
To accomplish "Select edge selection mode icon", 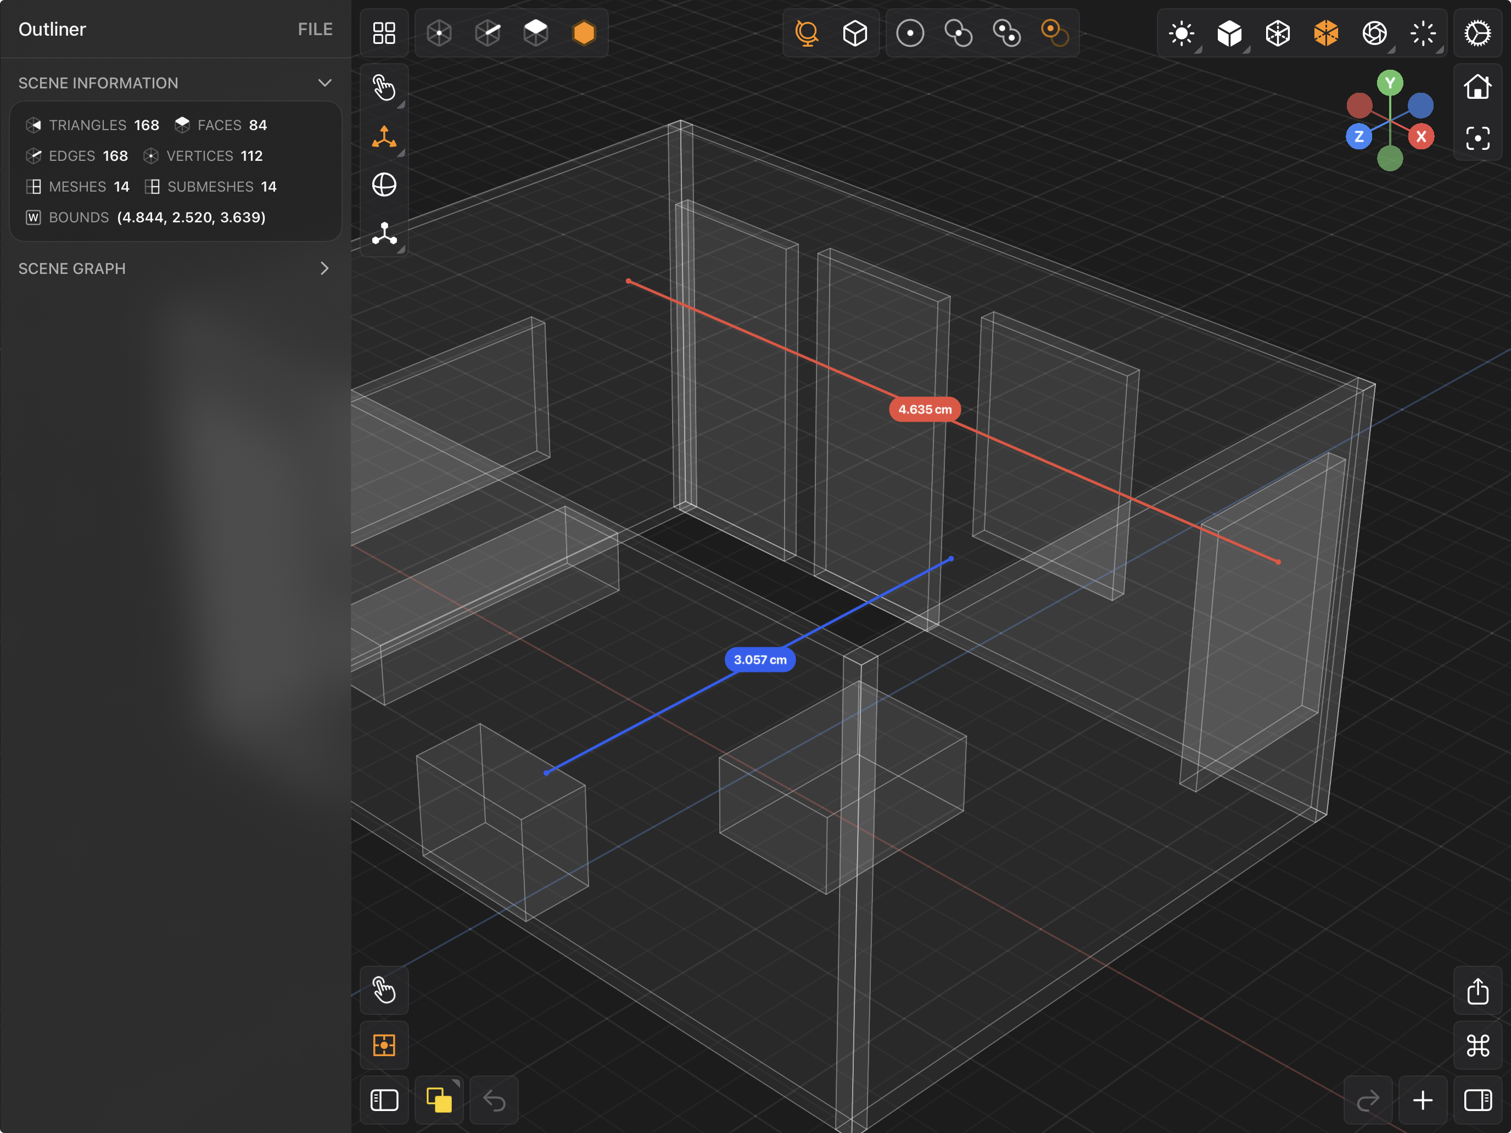I will tap(488, 33).
